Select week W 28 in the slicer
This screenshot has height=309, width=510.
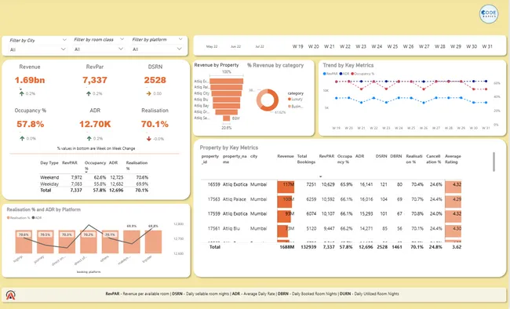pyautogui.click(x=439, y=46)
